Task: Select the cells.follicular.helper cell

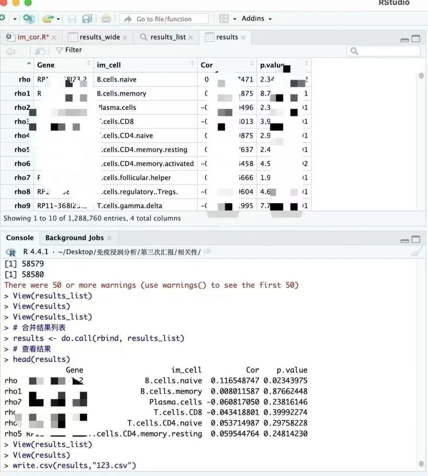Action: (x=145, y=177)
